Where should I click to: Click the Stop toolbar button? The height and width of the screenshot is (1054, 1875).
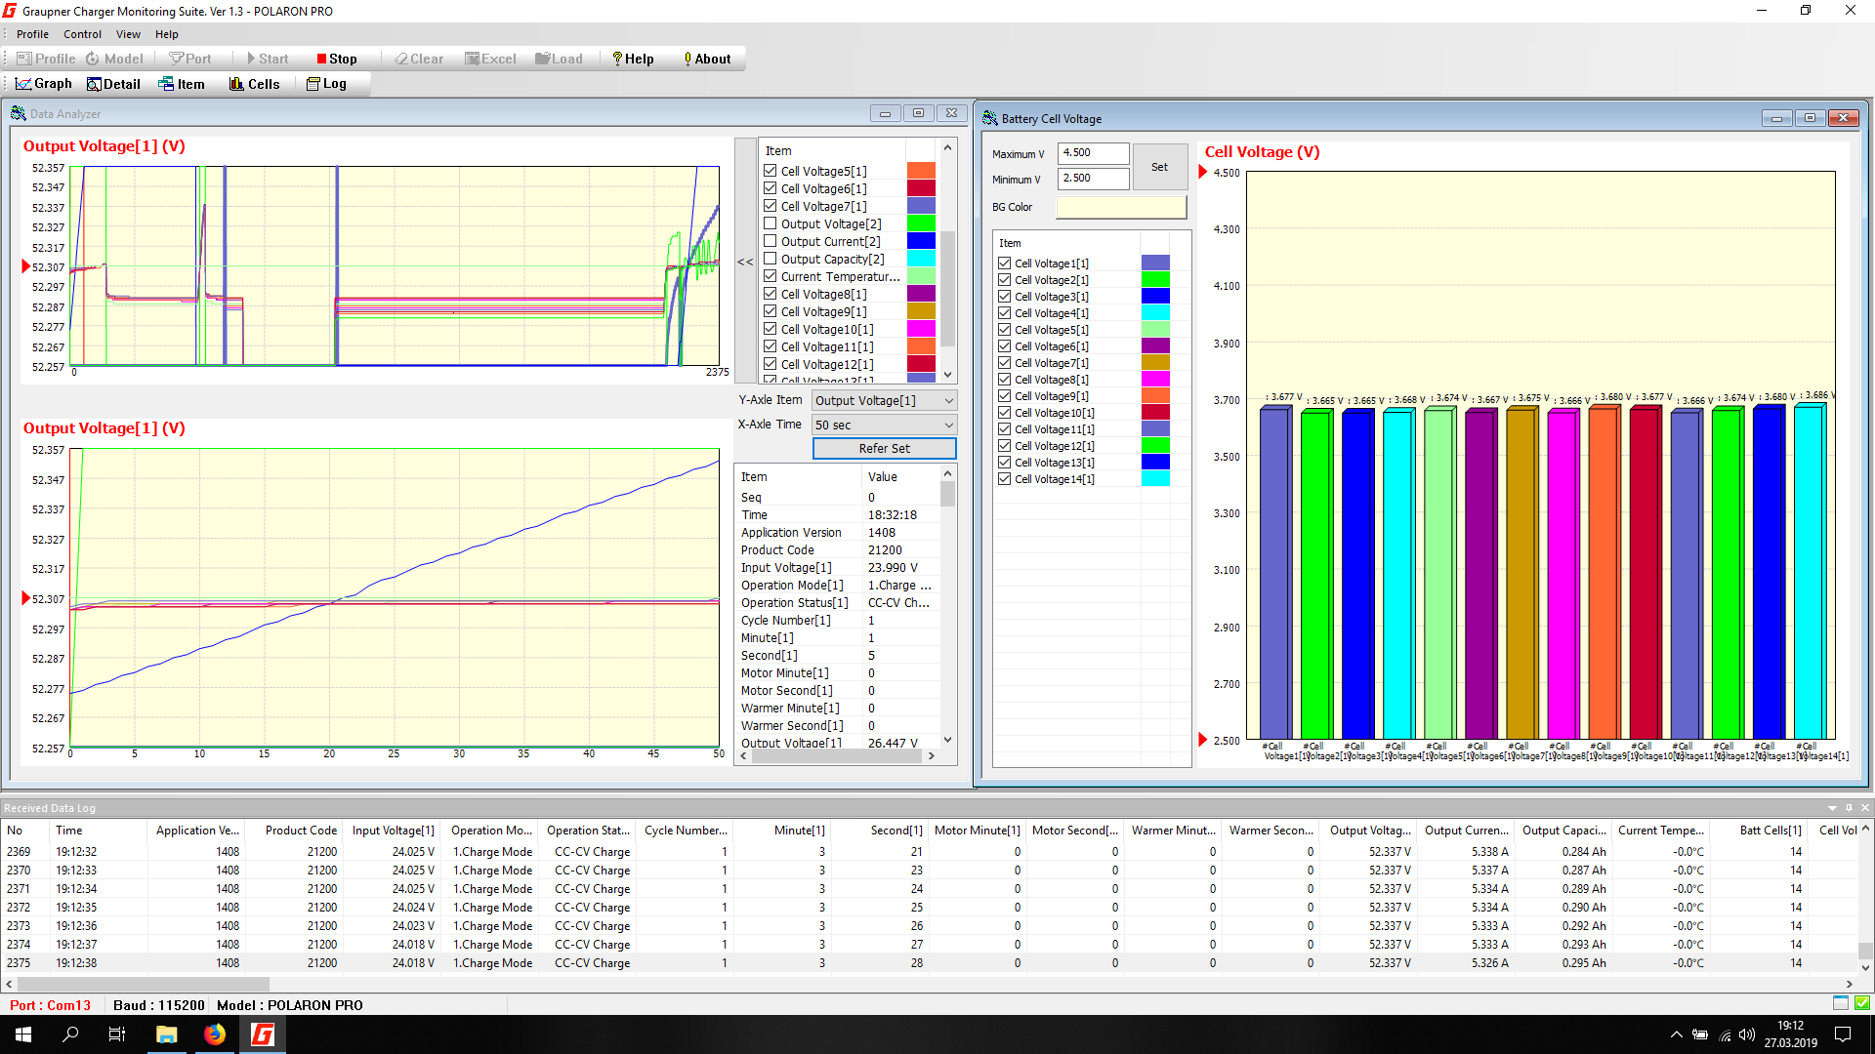tap(337, 59)
